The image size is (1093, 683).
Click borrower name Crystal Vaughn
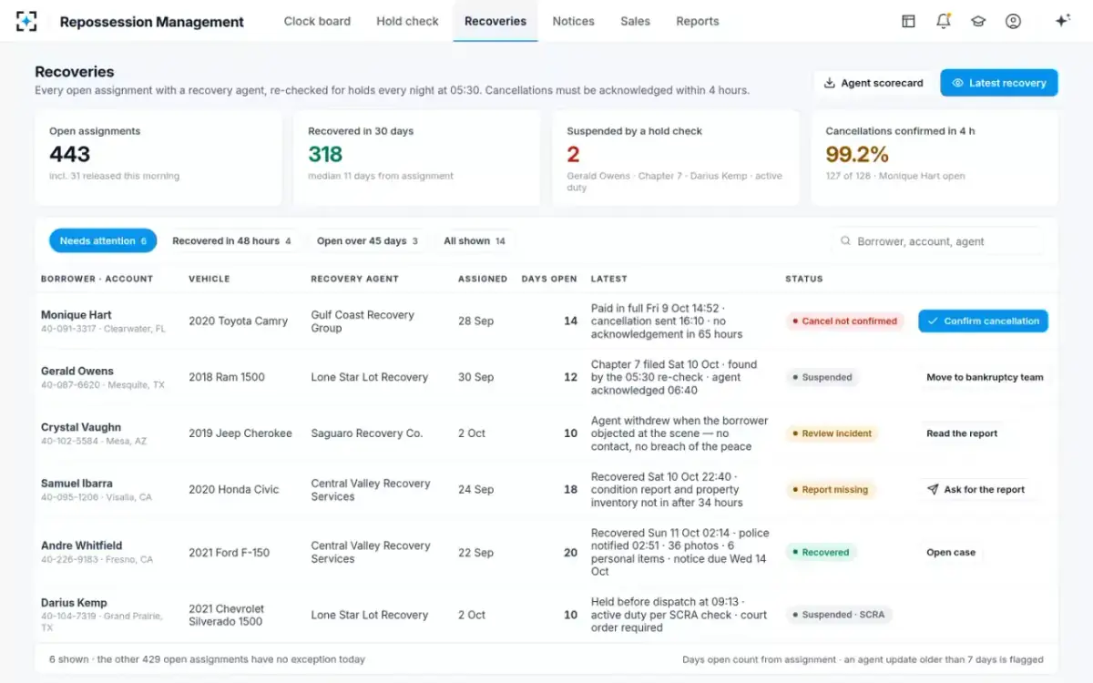pos(81,427)
